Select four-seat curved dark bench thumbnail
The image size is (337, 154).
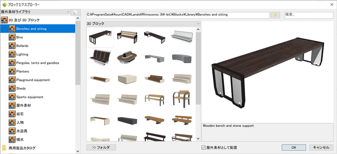100,57
